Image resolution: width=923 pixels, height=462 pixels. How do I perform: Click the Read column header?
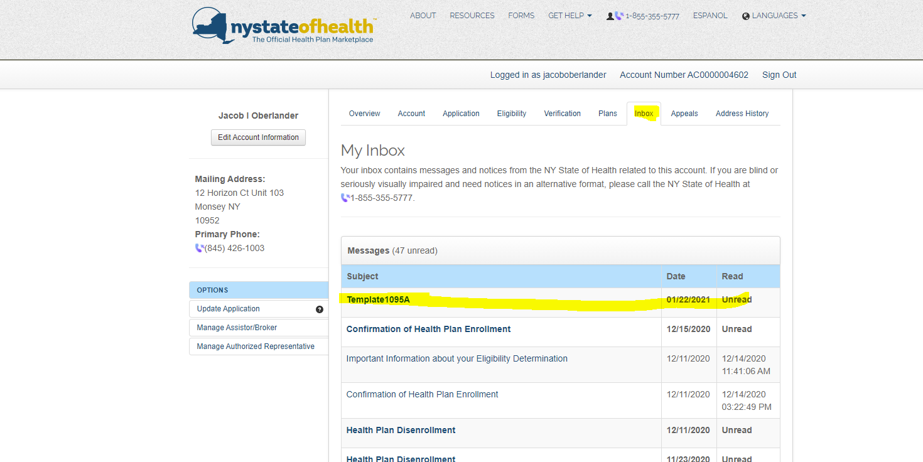click(733, 276)
